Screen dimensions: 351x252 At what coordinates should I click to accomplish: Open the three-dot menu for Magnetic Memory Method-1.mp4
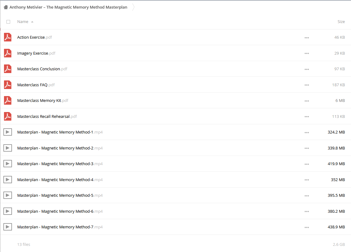(x=307, y=133)
